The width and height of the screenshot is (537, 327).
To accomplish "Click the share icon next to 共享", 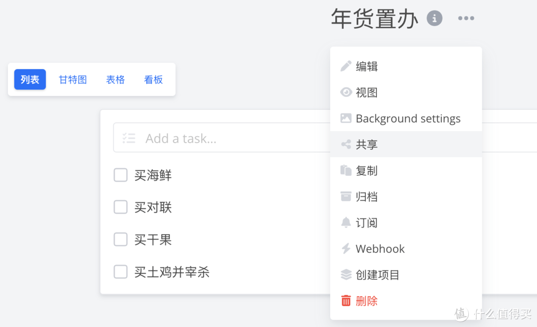I will click(x=347, y=144).
